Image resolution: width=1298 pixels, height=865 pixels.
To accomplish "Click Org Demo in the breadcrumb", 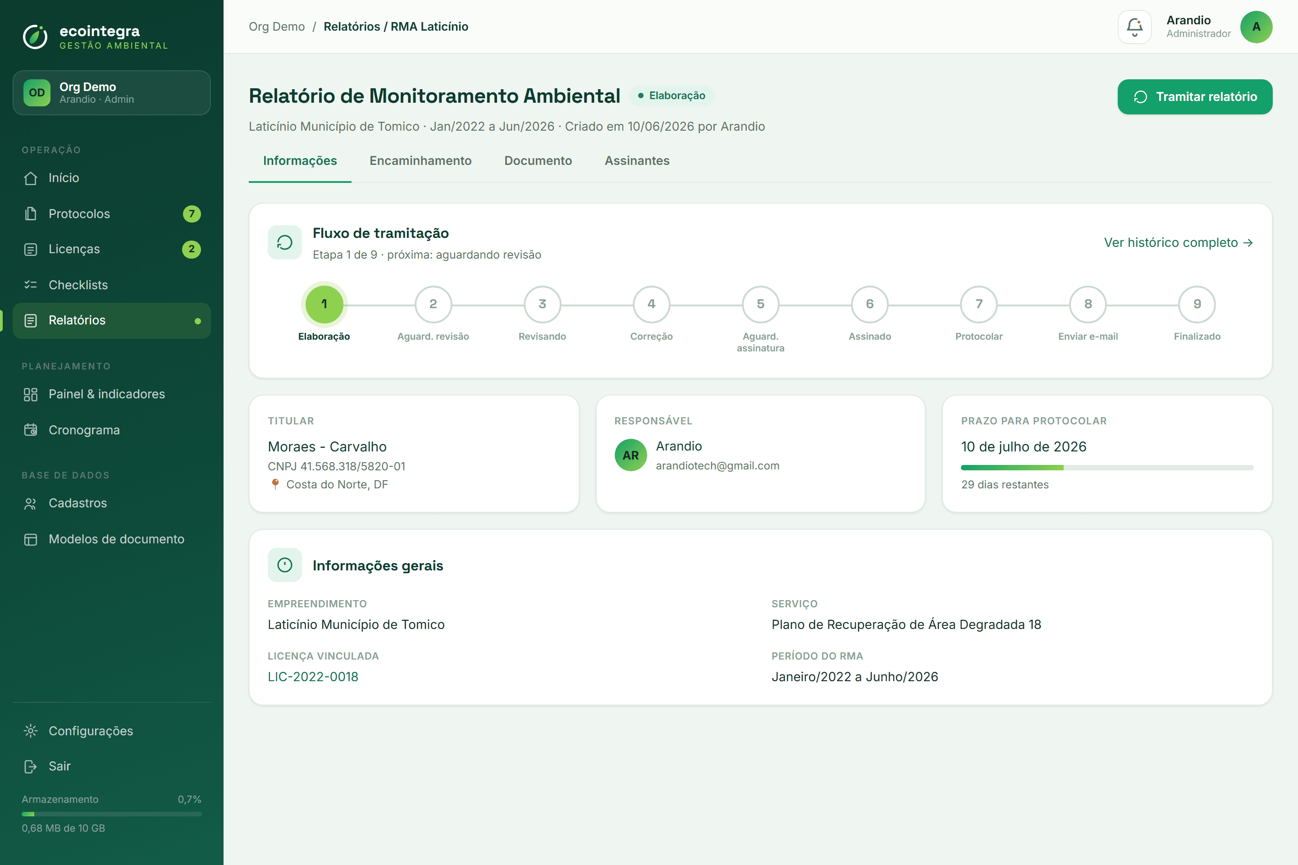I will coord(276,27).
